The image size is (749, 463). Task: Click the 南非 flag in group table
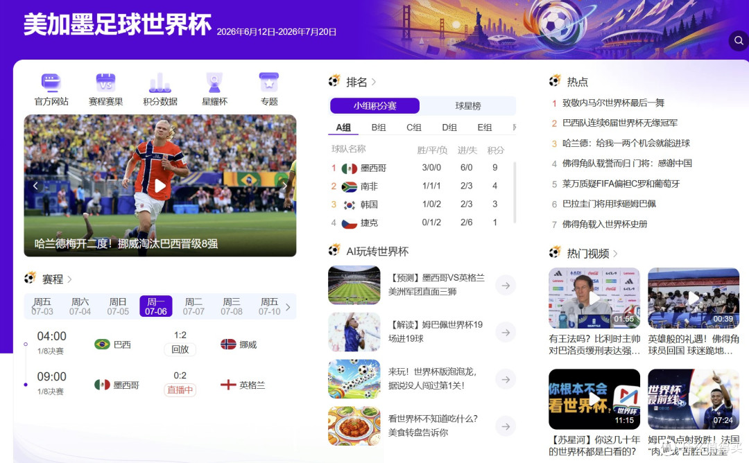click(x=349, y=186)
